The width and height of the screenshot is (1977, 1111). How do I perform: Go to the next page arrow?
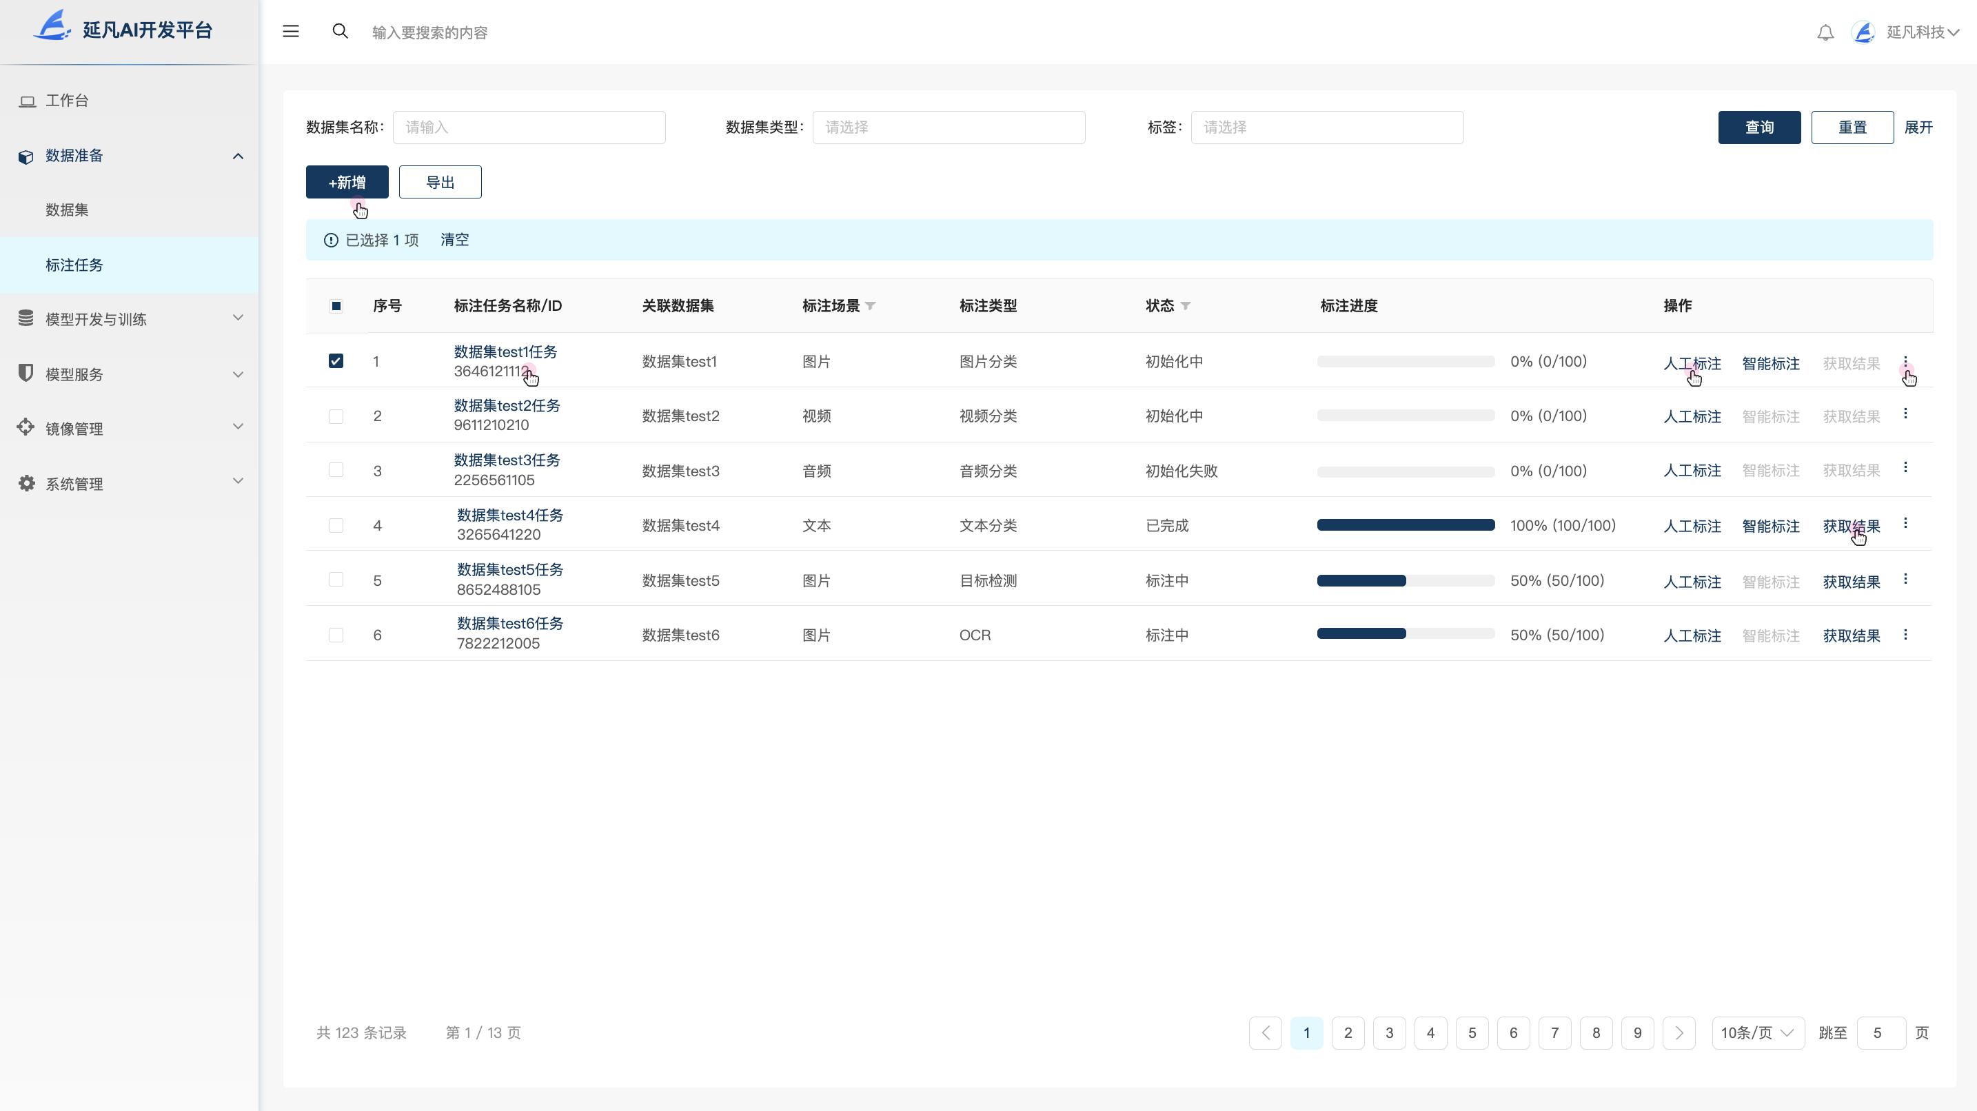(1679, 1032)
